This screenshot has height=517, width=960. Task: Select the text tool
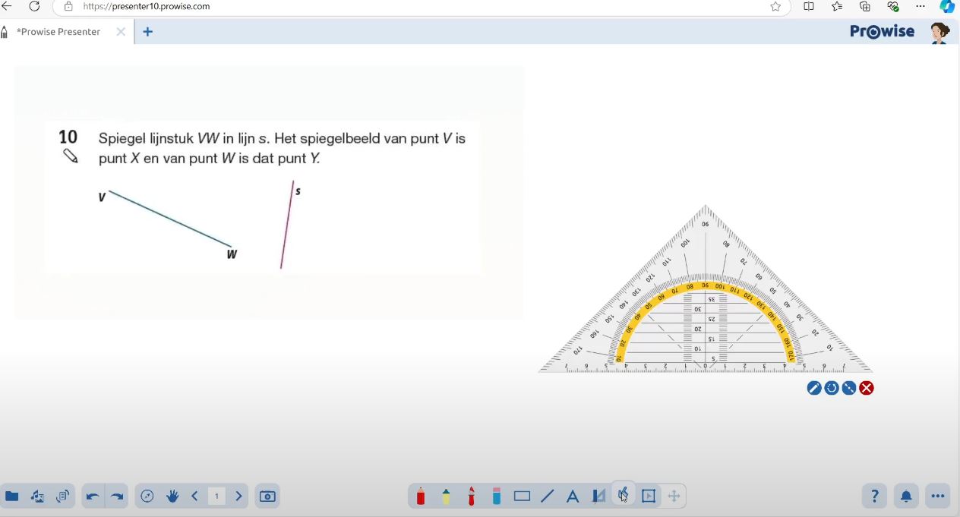pos(573,497)
